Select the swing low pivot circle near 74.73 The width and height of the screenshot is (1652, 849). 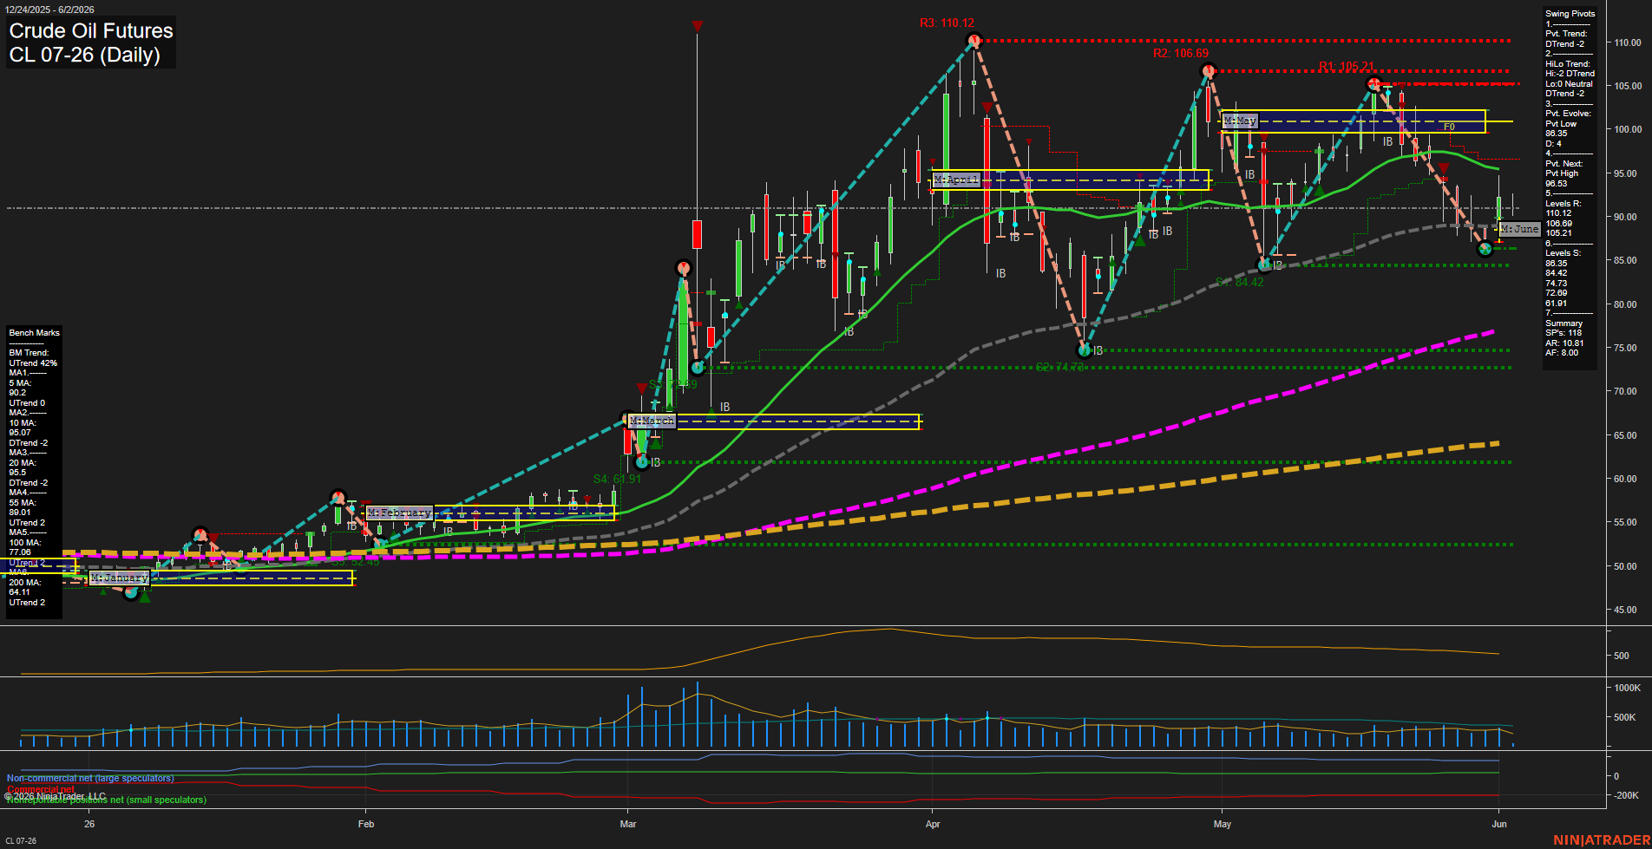point(1084,350)
